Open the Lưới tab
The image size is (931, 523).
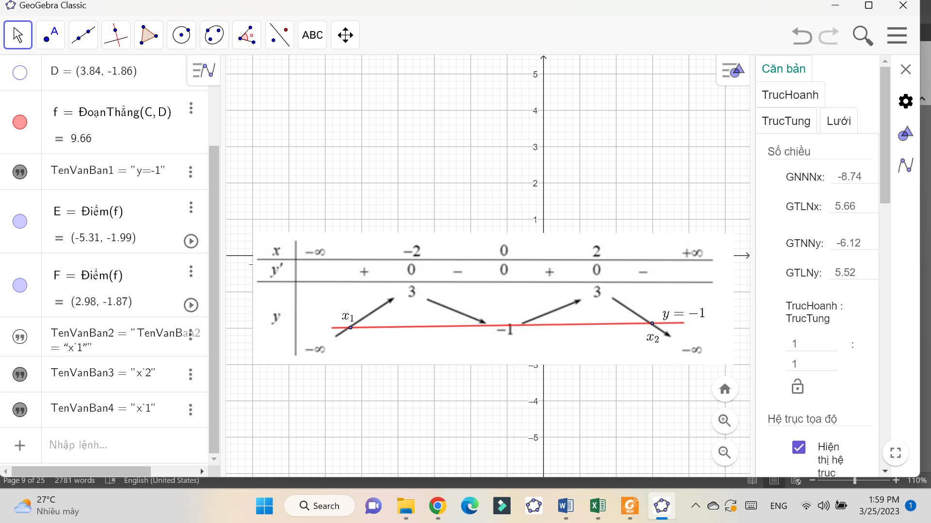click(838, 121)
